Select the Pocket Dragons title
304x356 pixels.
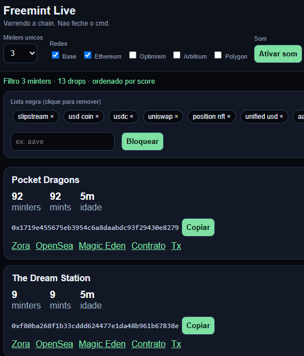46,180
